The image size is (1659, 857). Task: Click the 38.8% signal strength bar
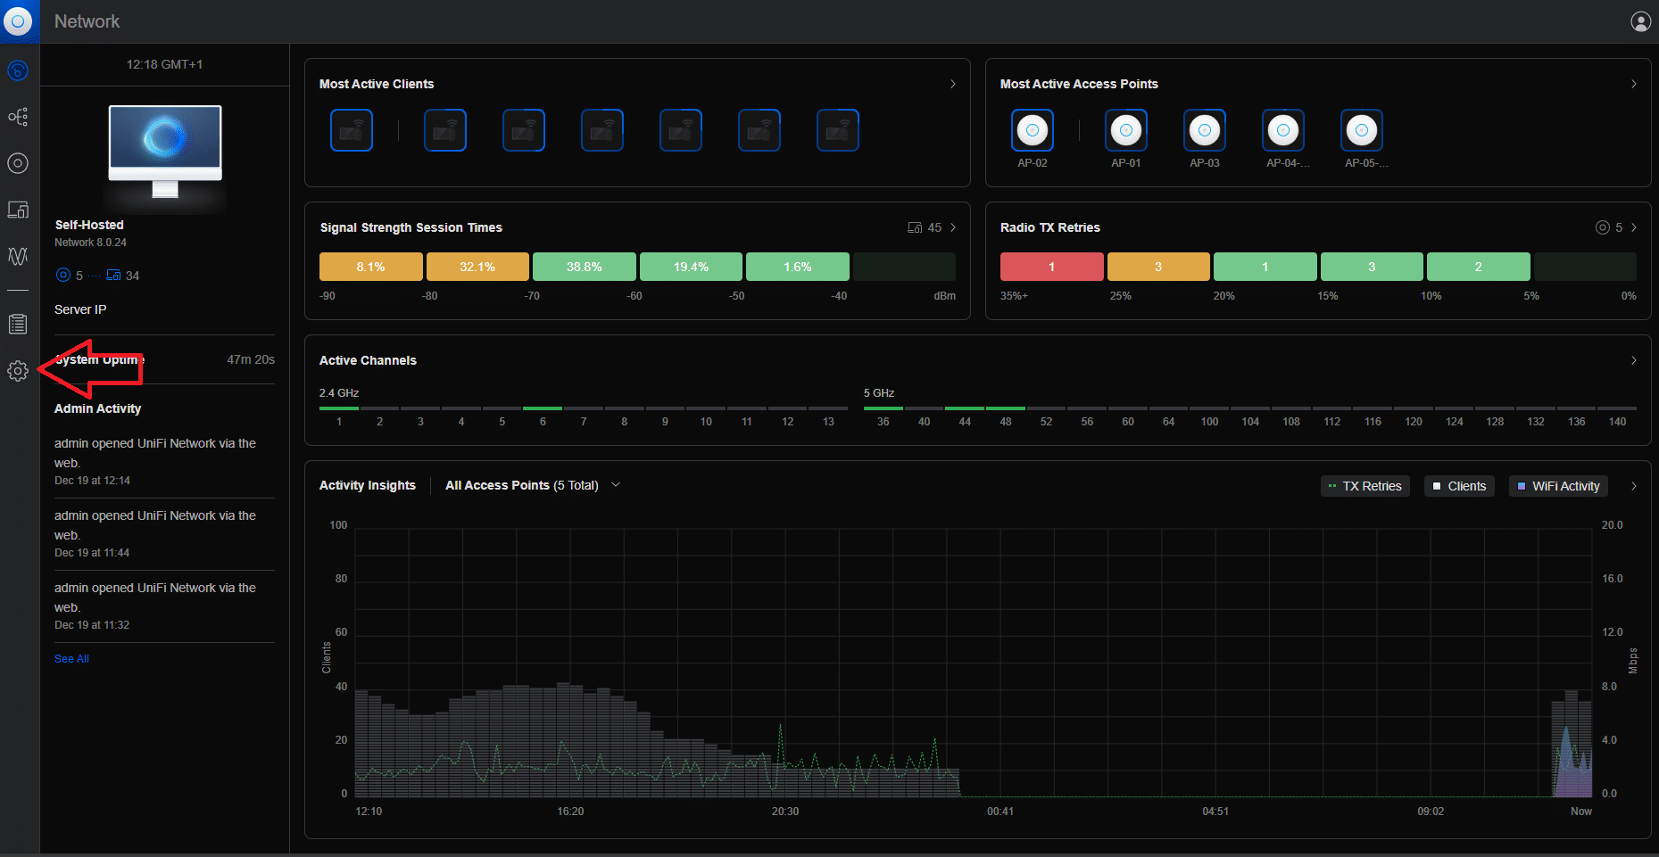tap(585, 267)
